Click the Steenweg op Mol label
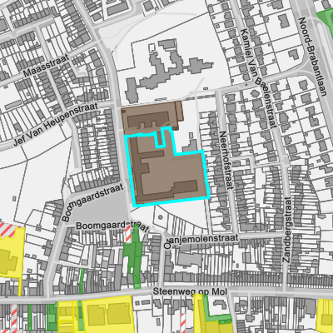 (x=190, y=291)
